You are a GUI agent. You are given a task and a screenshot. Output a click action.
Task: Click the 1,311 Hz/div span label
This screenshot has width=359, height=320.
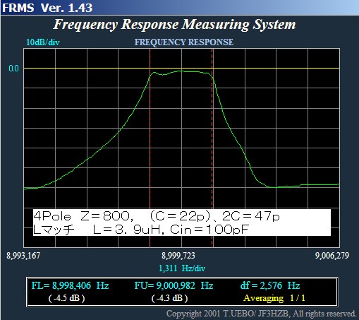tap(182, 268)
